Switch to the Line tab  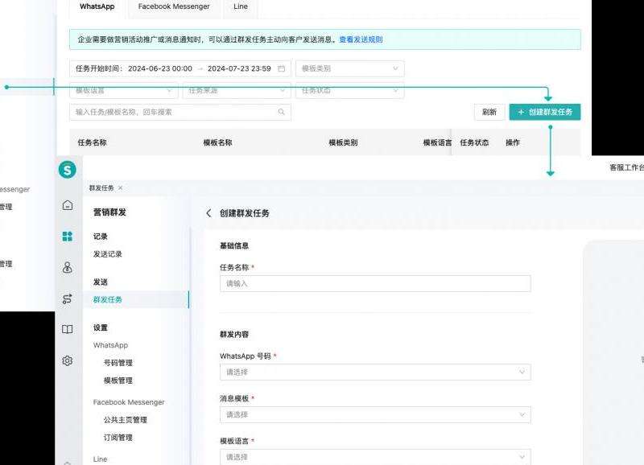pos(240,6)
